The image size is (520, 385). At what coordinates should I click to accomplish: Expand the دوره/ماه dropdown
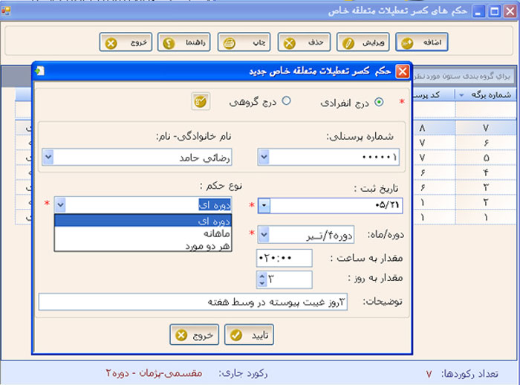[265, 236]
